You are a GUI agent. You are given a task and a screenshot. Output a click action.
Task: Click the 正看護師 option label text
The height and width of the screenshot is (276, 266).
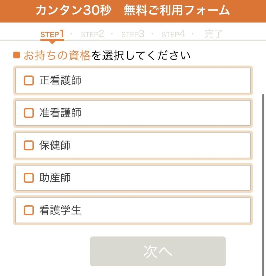pos(60,81)
